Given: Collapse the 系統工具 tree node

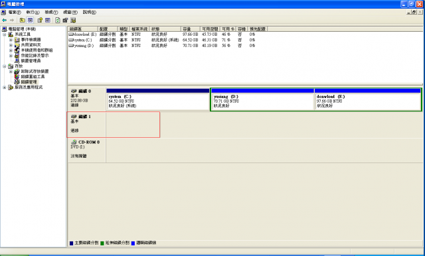Looking at the screenshot, I should 5,34.
